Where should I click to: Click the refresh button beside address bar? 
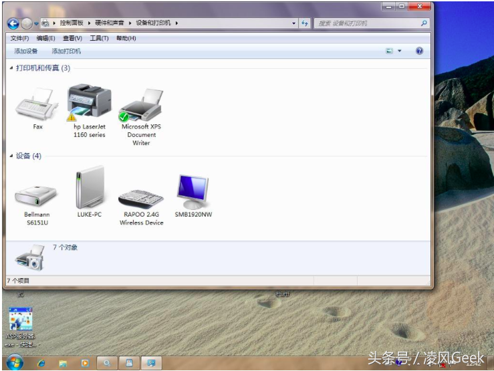[305, 23]
